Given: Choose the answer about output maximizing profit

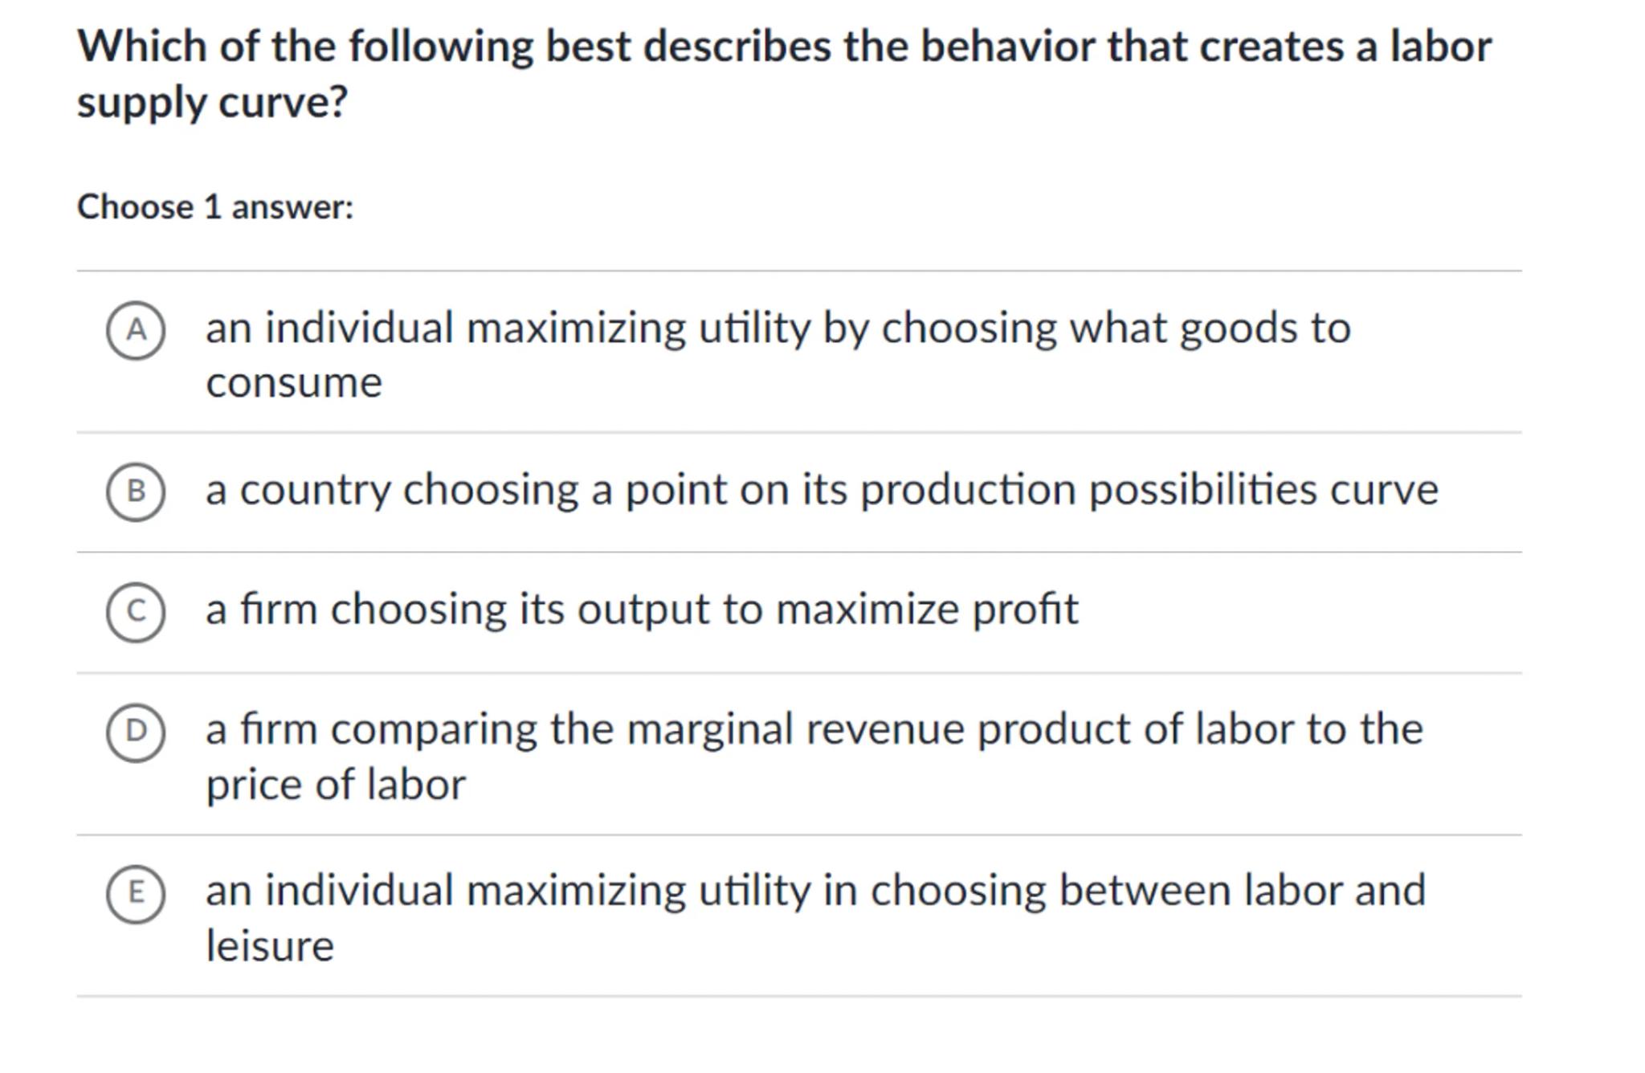Looking at the screenshot, I should point(641,610).
